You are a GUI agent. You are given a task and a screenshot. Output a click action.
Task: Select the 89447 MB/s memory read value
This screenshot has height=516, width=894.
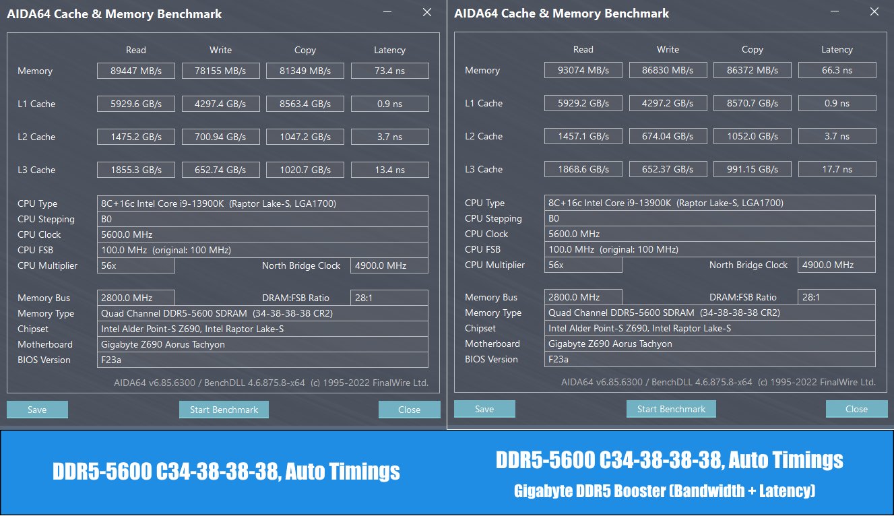pos(136,71)
